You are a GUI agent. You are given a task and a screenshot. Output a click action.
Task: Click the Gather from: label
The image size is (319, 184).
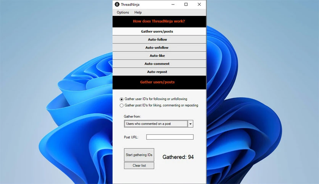tap(132, 116)
